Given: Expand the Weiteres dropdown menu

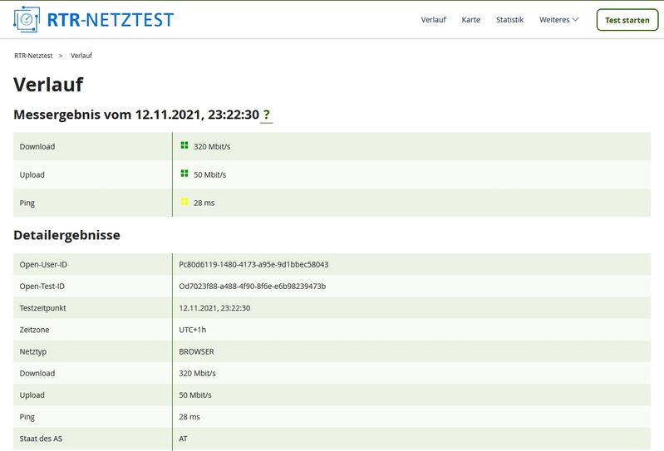Looking at the screenshot, I should point(558,20).
